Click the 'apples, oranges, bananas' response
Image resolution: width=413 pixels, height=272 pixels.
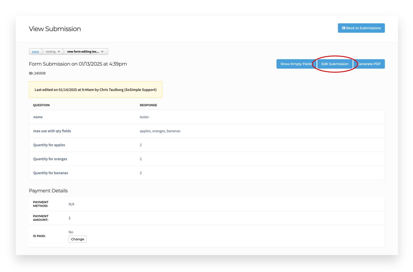[160, 131]
